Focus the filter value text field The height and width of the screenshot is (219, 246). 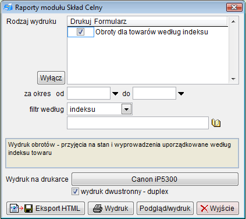coord(138,123)
